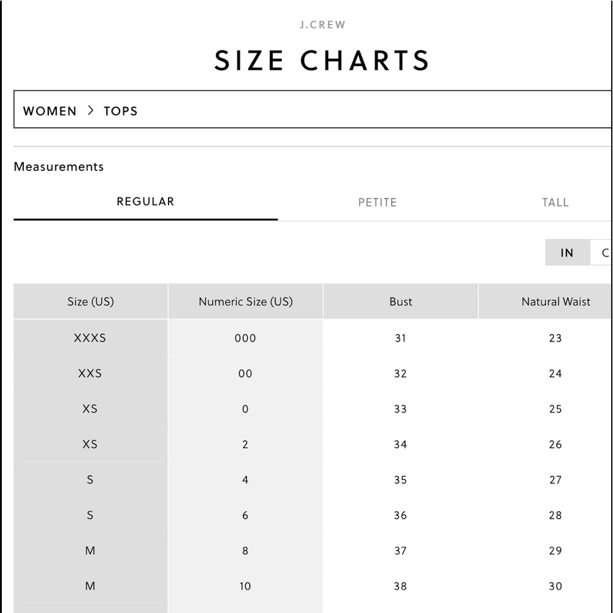
Task: Open the WOMEN > TOPS category dropdown
Action: click(x=313, y=109)
